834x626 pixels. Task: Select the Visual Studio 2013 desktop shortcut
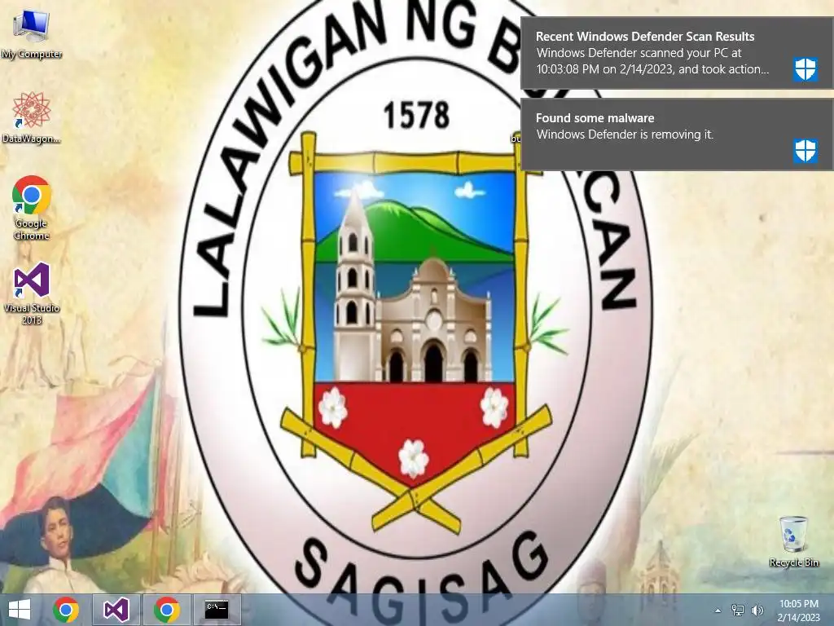tap(32, 293)
